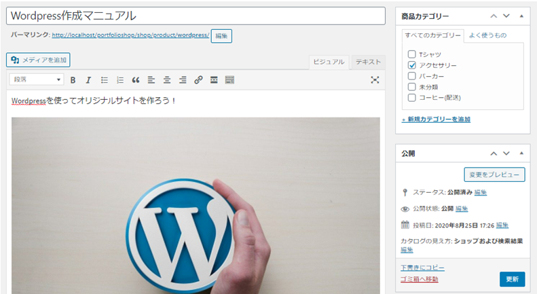Apply blockquote formatting
537x294 pixels.
136,80
